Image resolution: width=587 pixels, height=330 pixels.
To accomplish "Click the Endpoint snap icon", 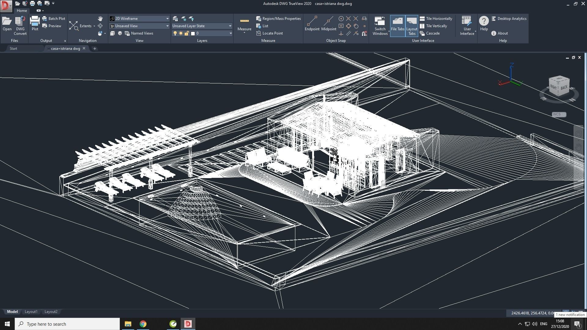I will tap(312, 21).
